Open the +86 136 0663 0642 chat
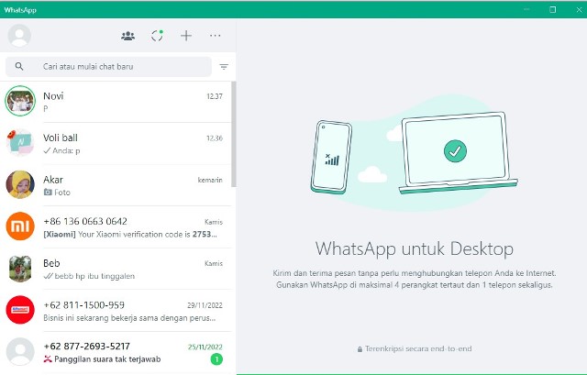The height and width of the screenshot is (375, 587). 116,226
